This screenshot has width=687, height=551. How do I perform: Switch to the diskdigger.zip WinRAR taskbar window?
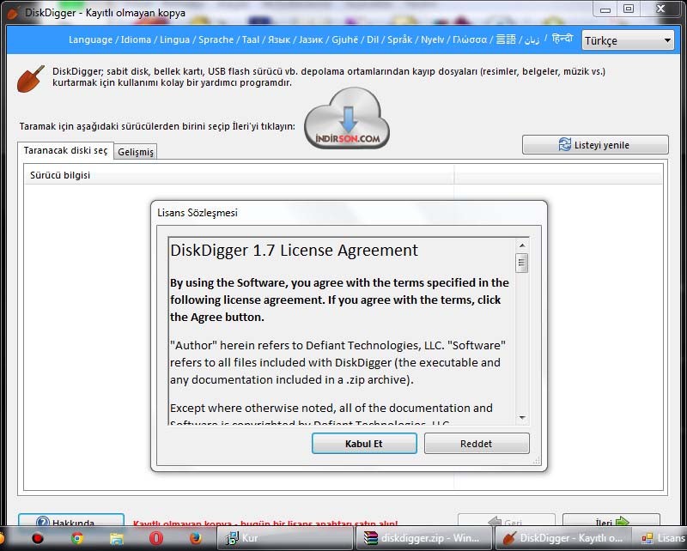(424, 538)
